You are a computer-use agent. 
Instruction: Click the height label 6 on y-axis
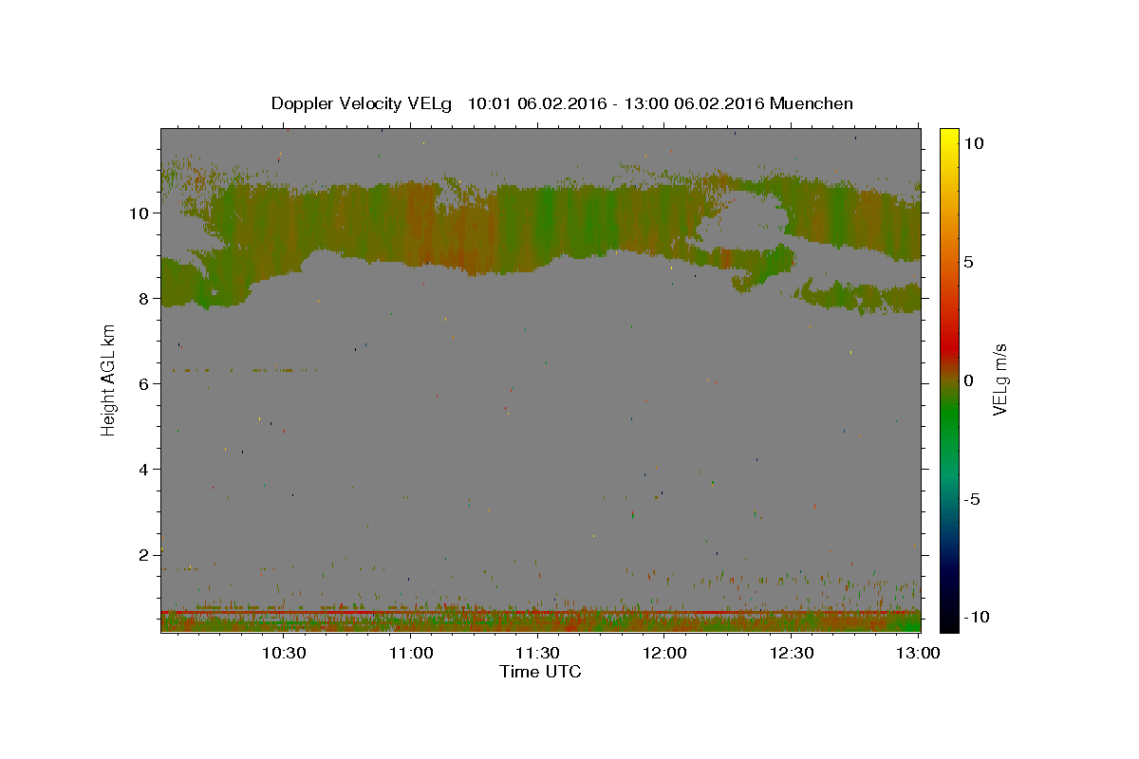tap(142, 383)
